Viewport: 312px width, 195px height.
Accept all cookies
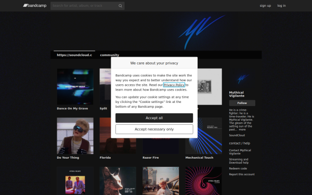pos(154,118)
